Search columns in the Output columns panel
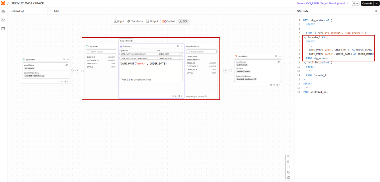Screen dimensions: 380x182 tap(201, 52)
